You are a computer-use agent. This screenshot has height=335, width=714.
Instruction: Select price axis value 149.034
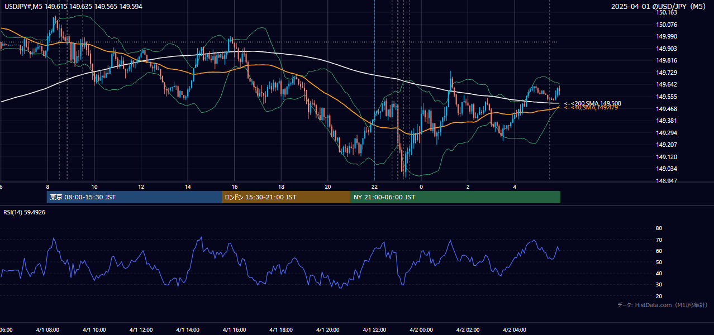pos(667,169)
